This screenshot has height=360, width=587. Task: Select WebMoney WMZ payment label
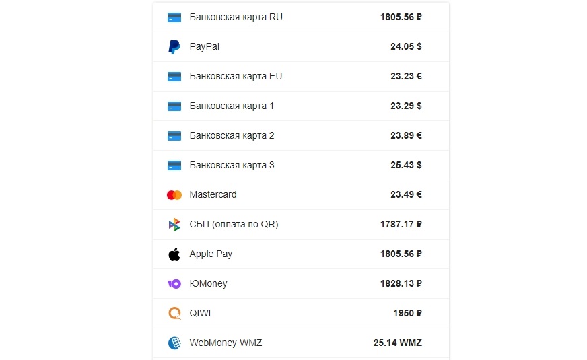pos(226,343)
